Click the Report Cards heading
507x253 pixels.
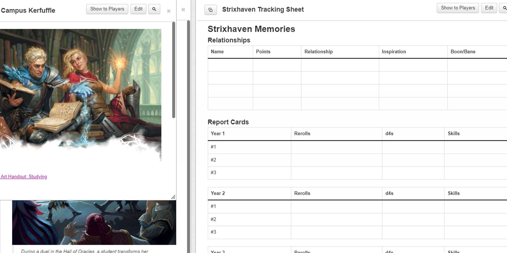pyautogui.click(x=228, y=122)
